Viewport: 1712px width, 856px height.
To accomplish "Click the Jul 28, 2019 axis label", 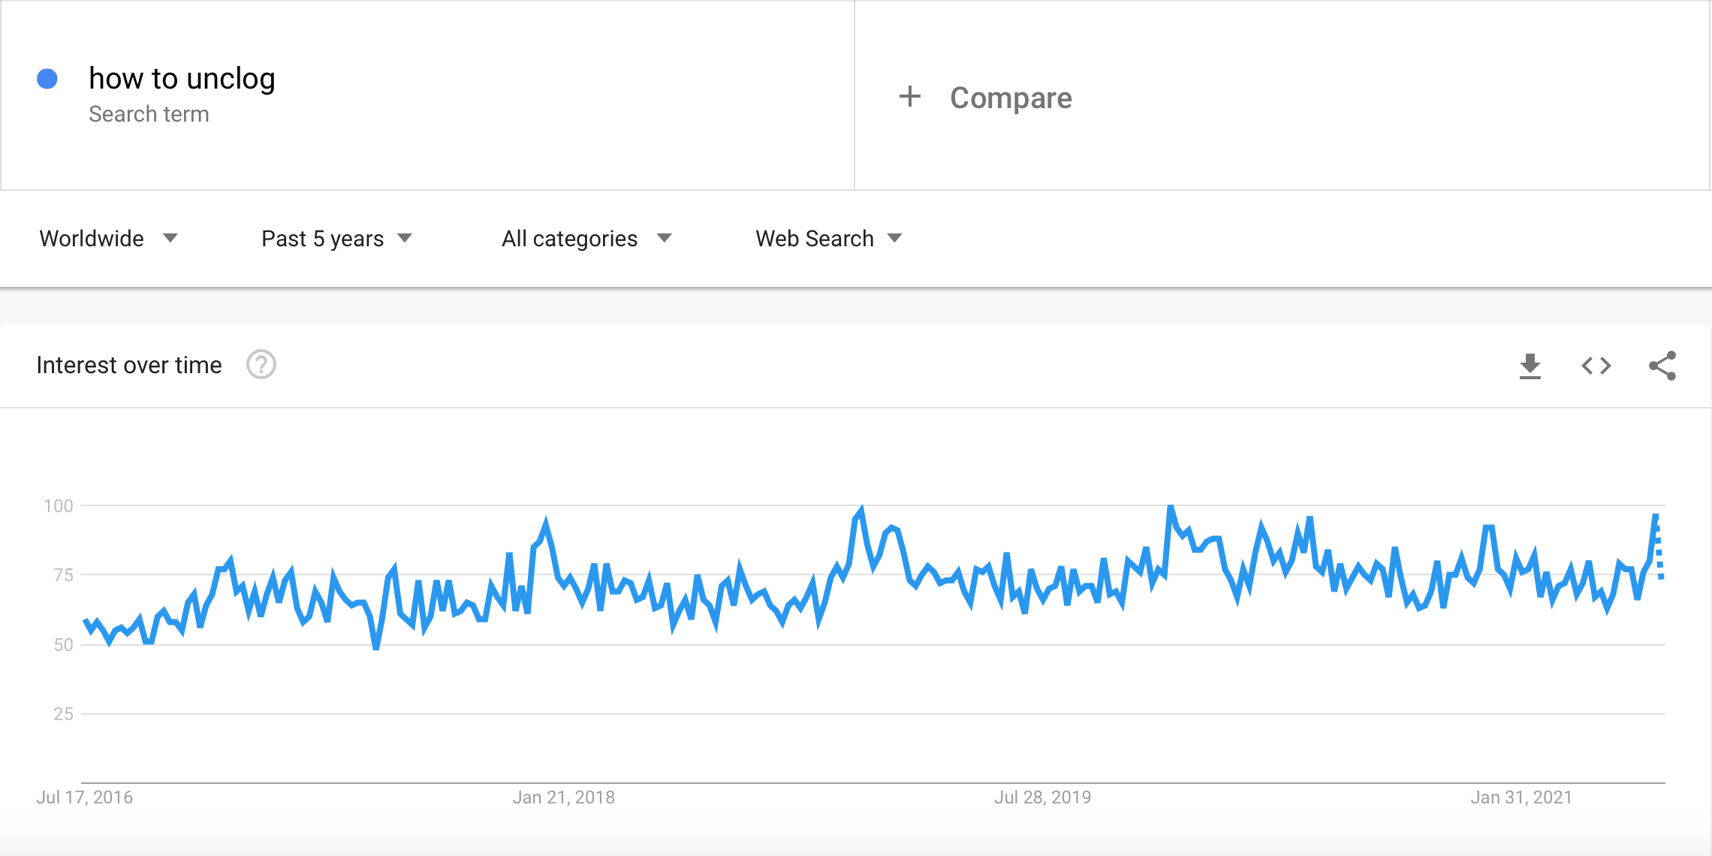I will tap(1042, 797).
